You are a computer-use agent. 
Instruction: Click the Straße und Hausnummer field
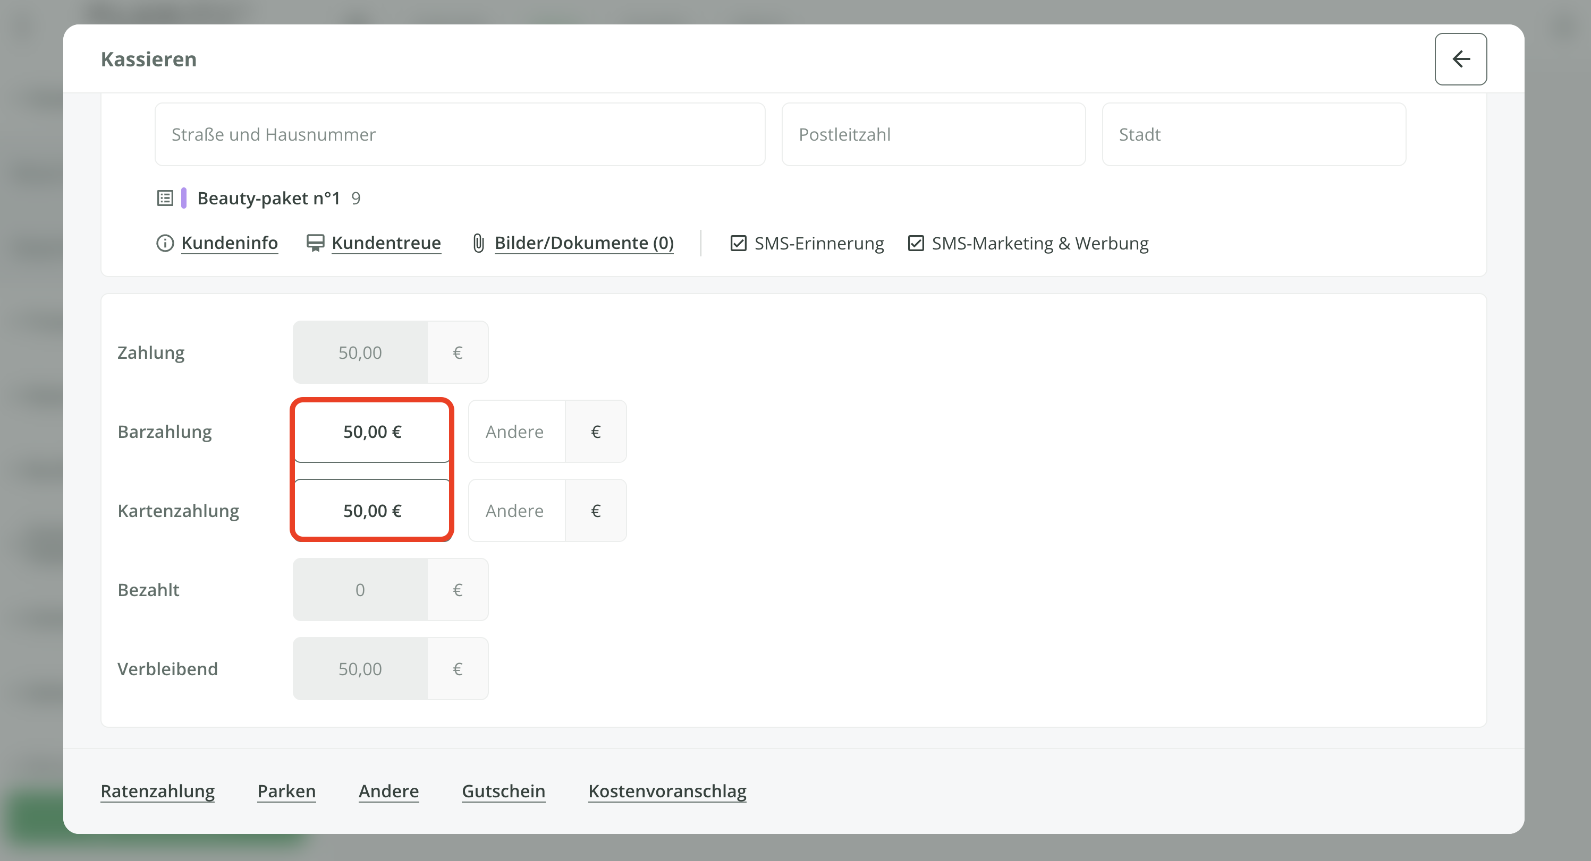[x=460, y=134]
